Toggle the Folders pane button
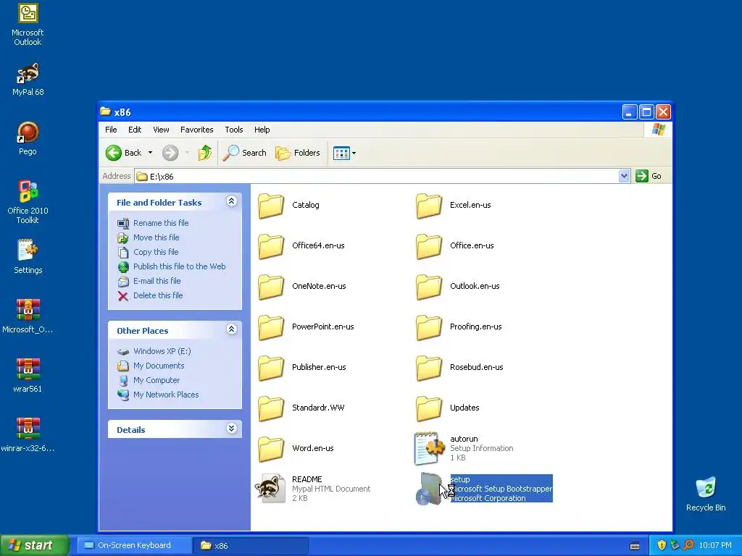 coord(298,153)
